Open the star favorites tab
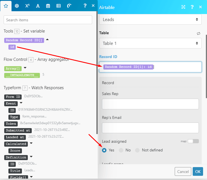The height and width of the screenshot is (180, 207). (x=6, y=6)
